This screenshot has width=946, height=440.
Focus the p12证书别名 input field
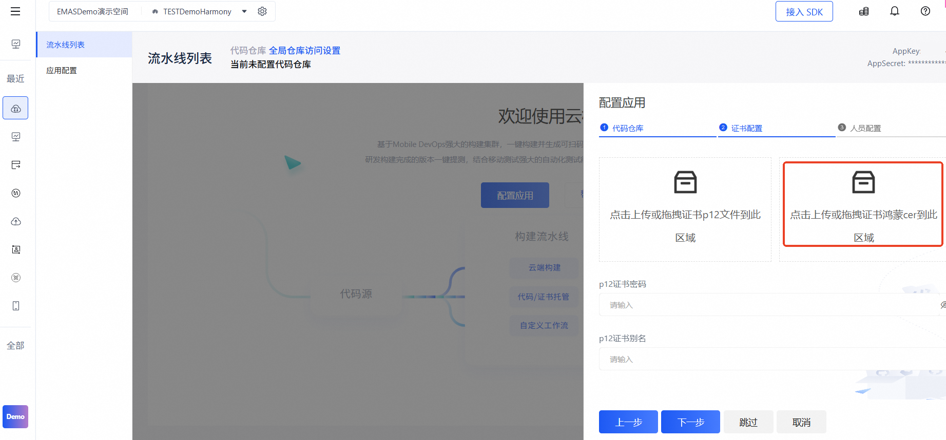coord(773,359)
